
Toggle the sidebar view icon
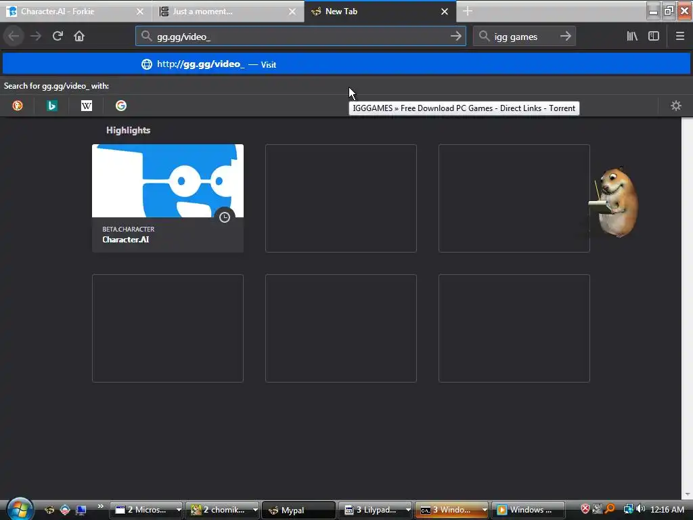click(654, 36)
